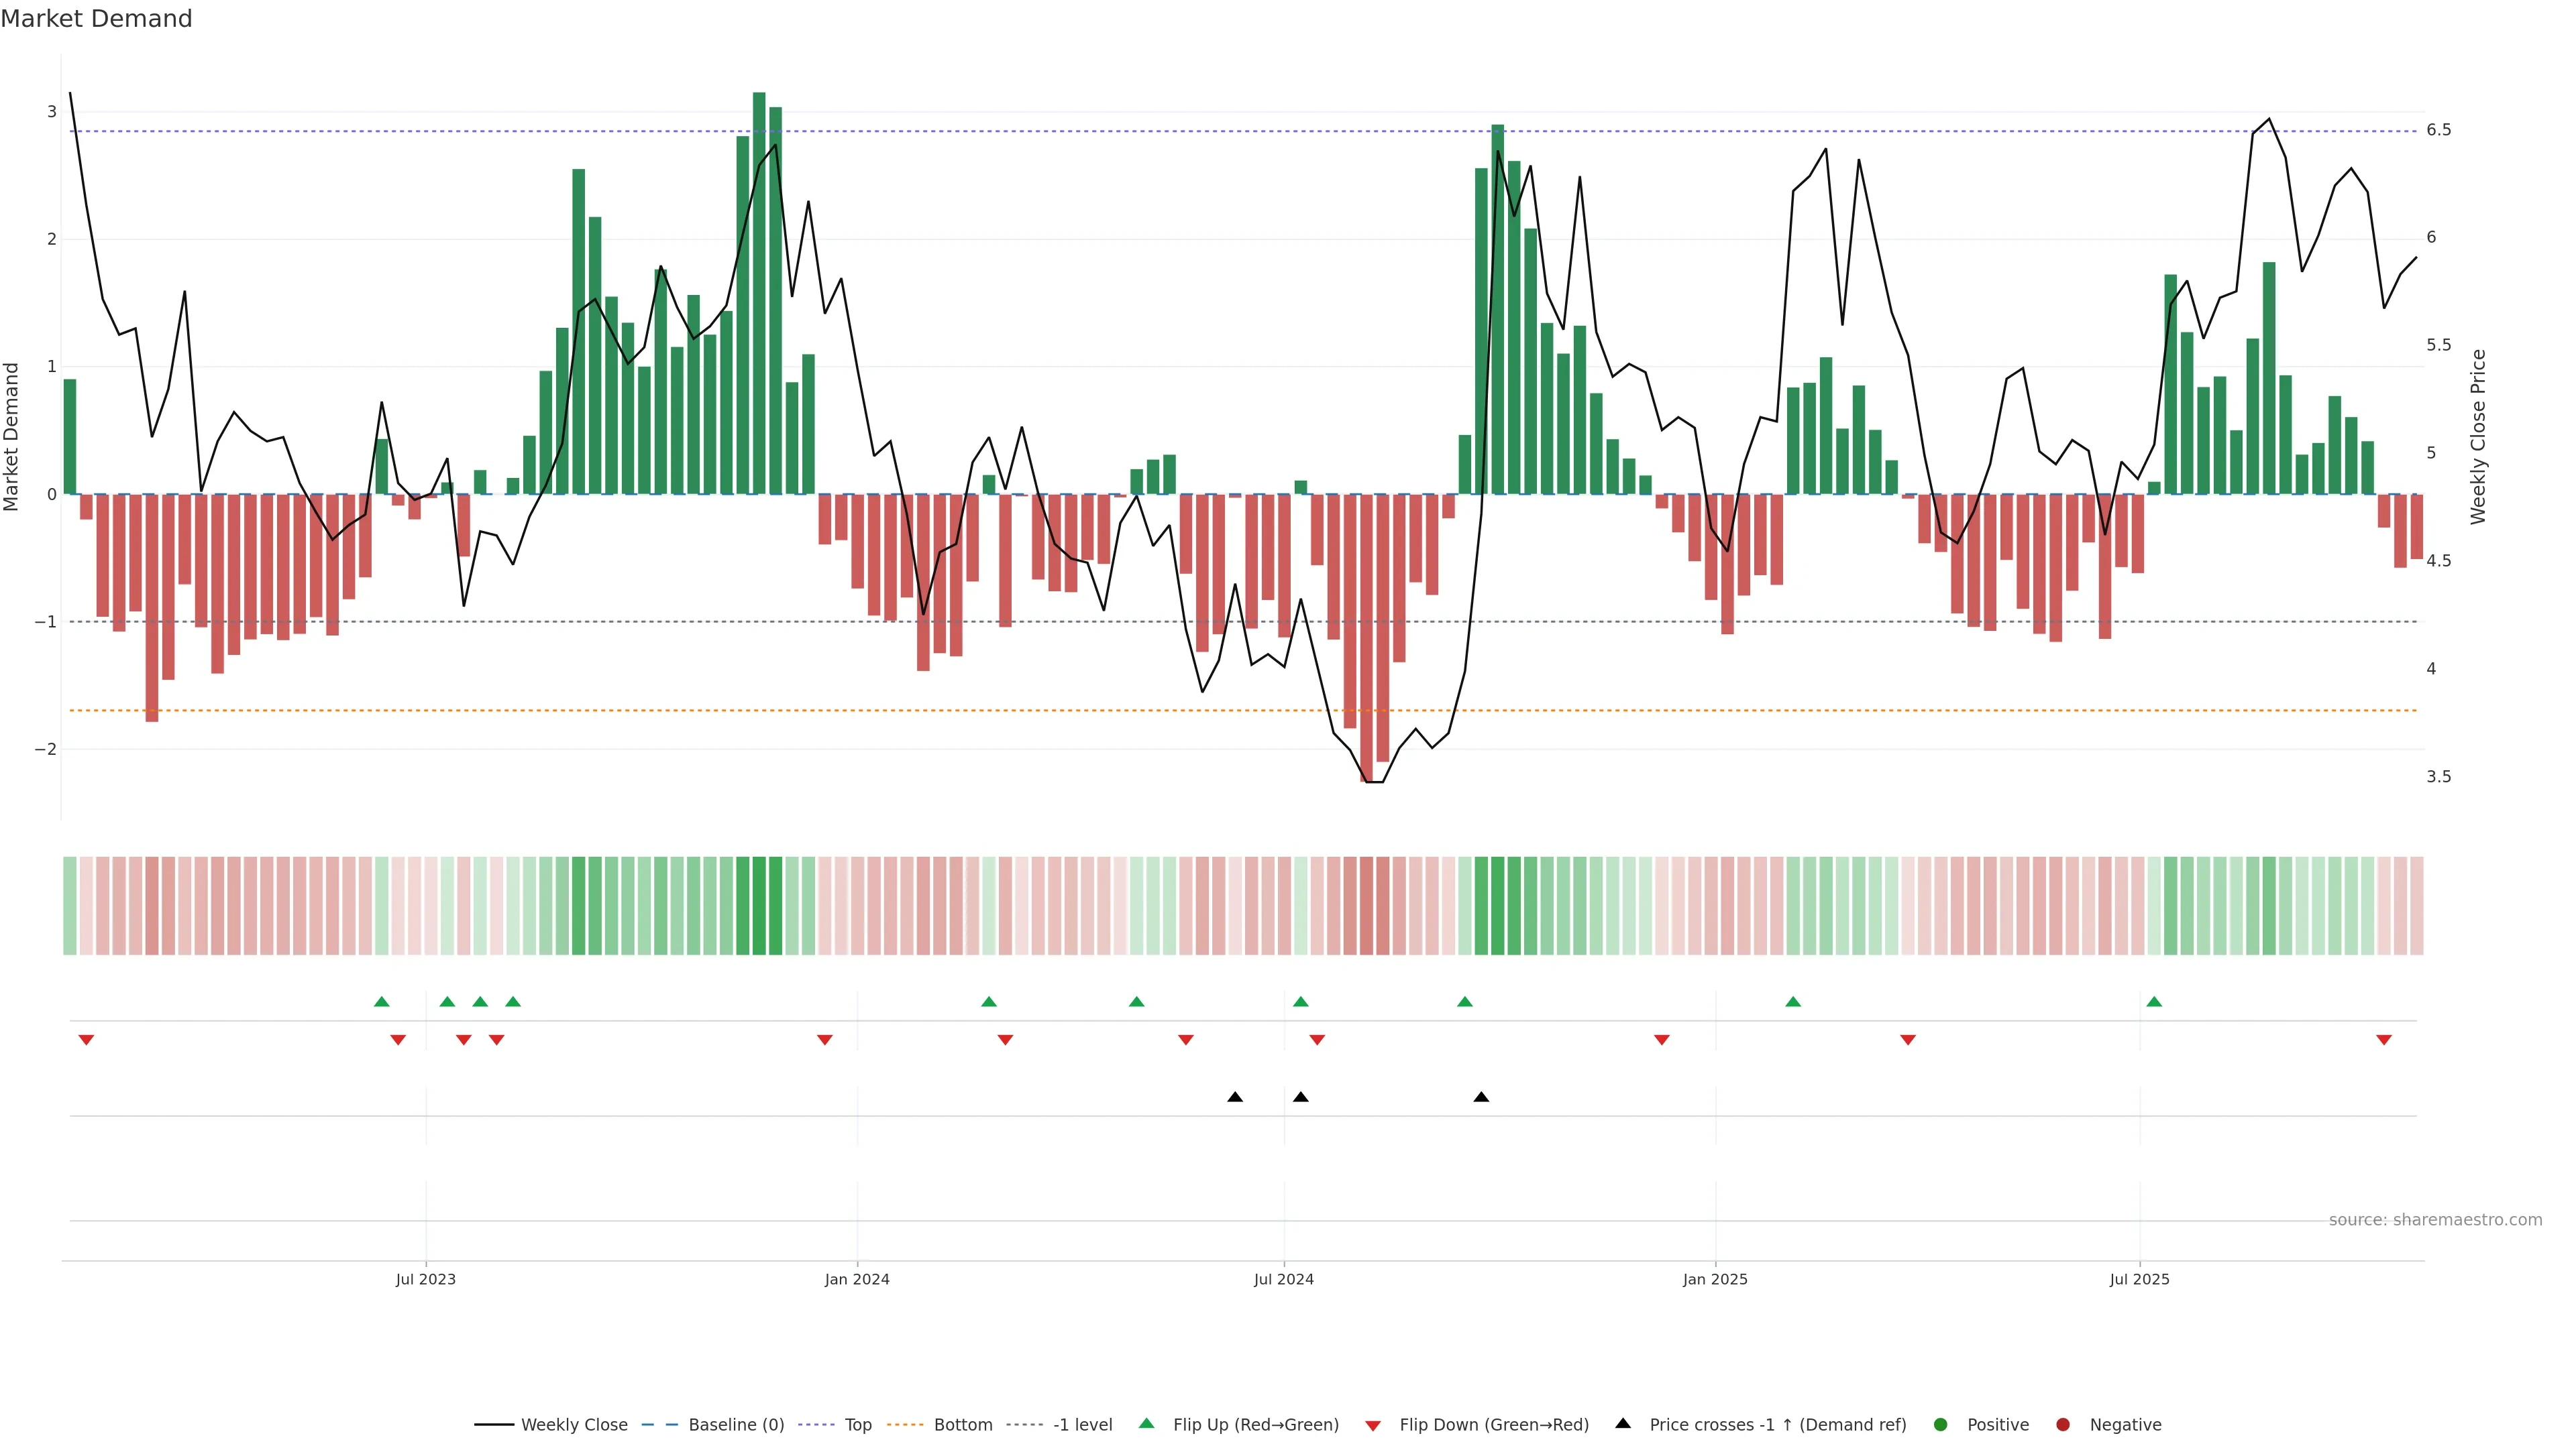Click the first black price-cross triangle marker
Screen dimensions: 2576x1448
1235,1097
